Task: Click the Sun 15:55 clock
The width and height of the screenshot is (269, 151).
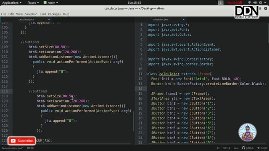Action: [134, 3]
